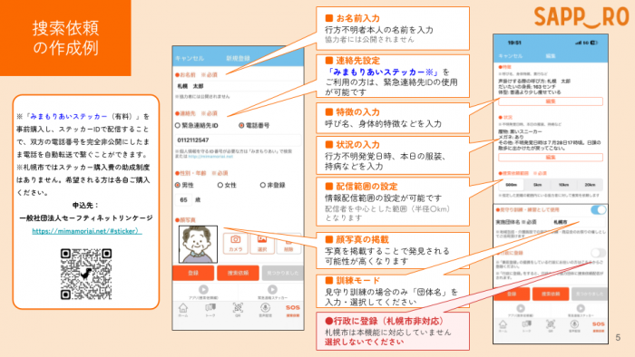Click phone number field 0112112547
This screenshot has height=357, width=635.
click(239, 140)
